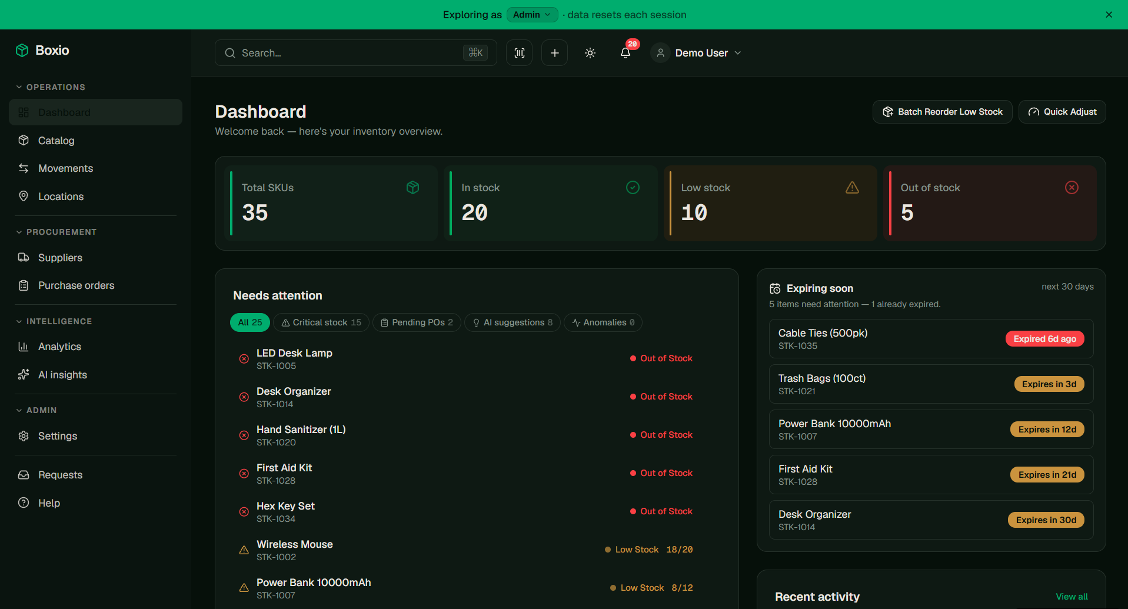Open the barcode scanner icon
The width and height of the screenshot is (1128, 609).
(520, 53)
